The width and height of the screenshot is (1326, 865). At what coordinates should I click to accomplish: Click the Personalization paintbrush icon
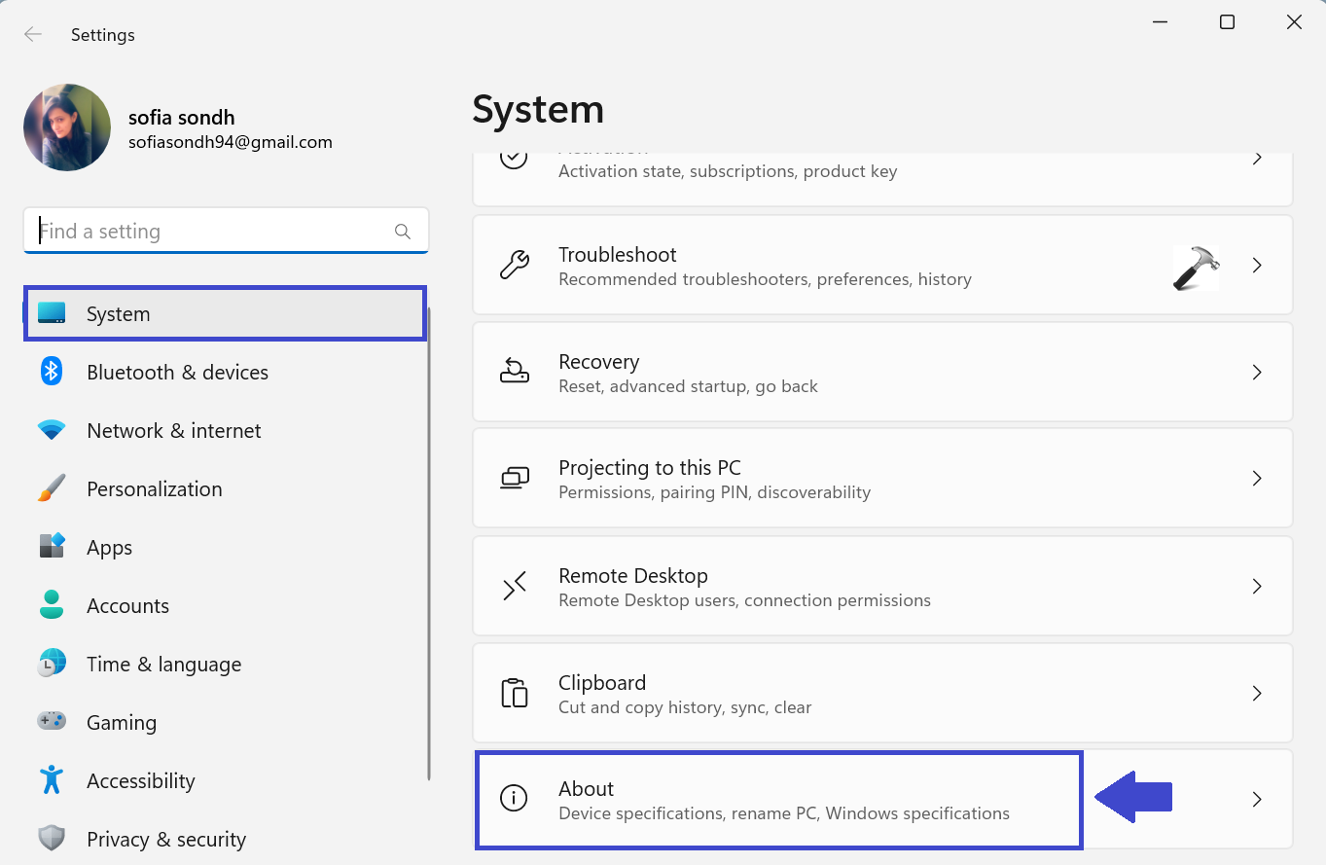(x=52, y=488)
